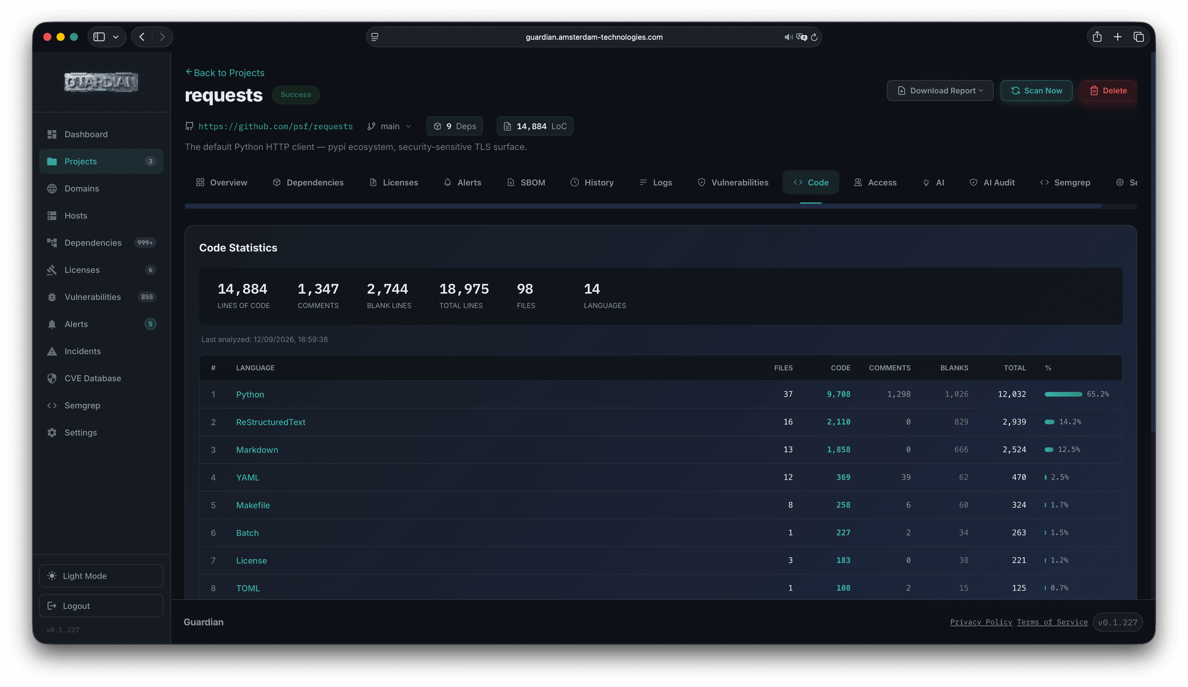Viewport: 1188px width, 687px height.
Task: Open the History tab
Action: 592,182
